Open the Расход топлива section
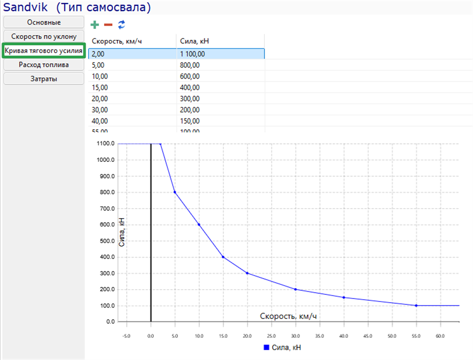The height and width of the screenshot is (360, 473). point(44,65)
